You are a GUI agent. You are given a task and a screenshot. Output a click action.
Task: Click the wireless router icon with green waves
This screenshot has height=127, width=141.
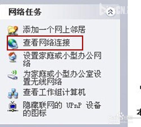[13, 75]
